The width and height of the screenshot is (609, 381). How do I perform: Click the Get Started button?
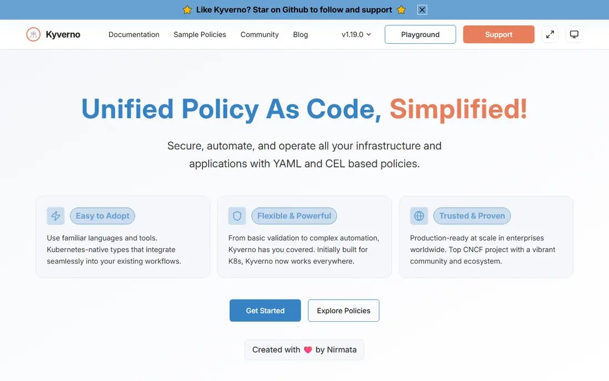coord(265,310)
